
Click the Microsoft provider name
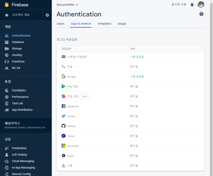click(73, 146)
